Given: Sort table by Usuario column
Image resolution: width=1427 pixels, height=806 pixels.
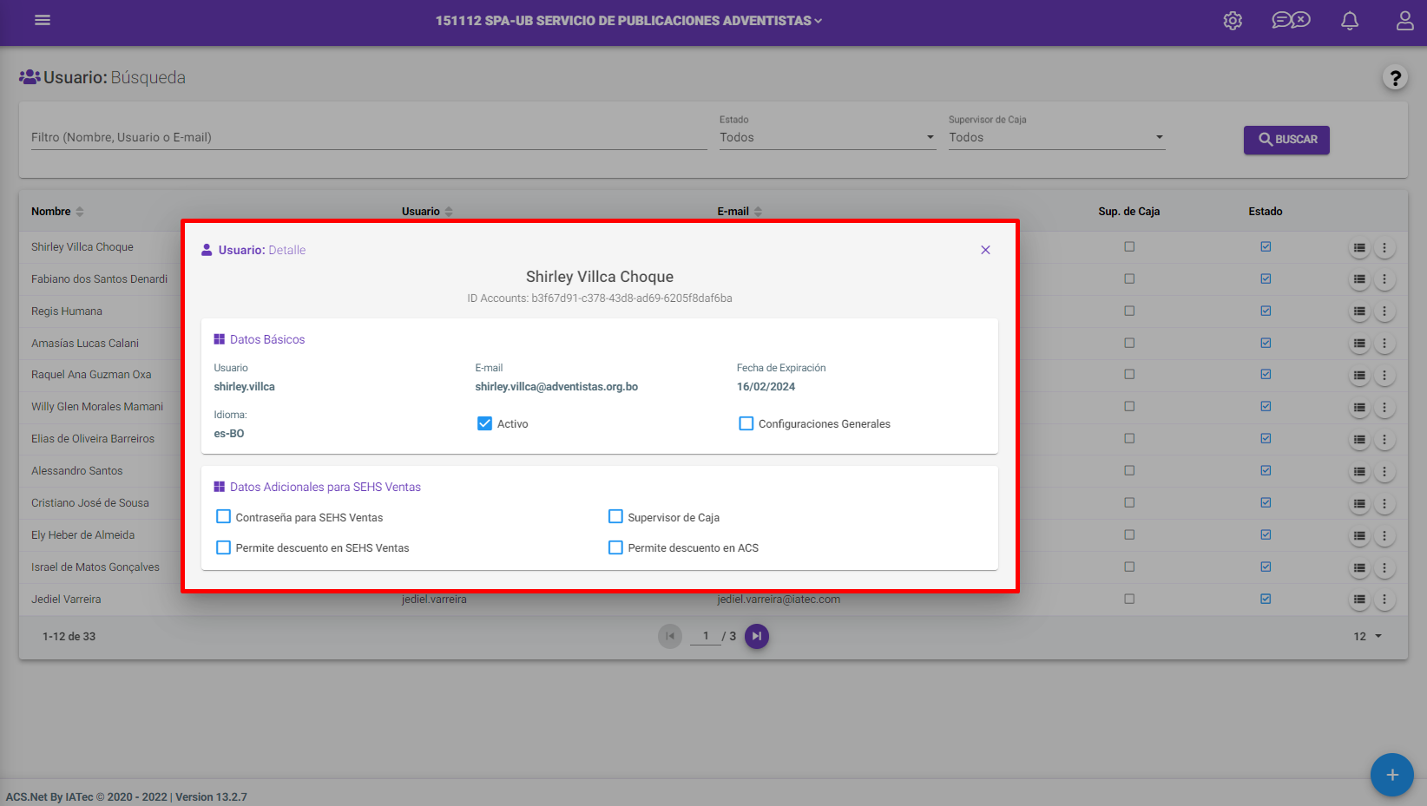Looking at the screenshot, I should pyautogui.click(x=427, y=212).
